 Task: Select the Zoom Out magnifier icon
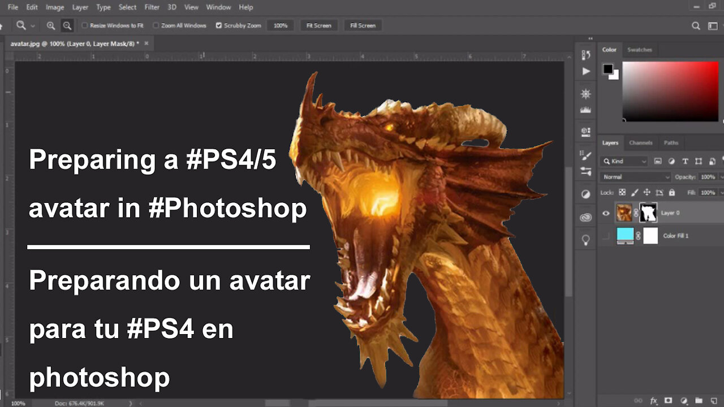67,25
